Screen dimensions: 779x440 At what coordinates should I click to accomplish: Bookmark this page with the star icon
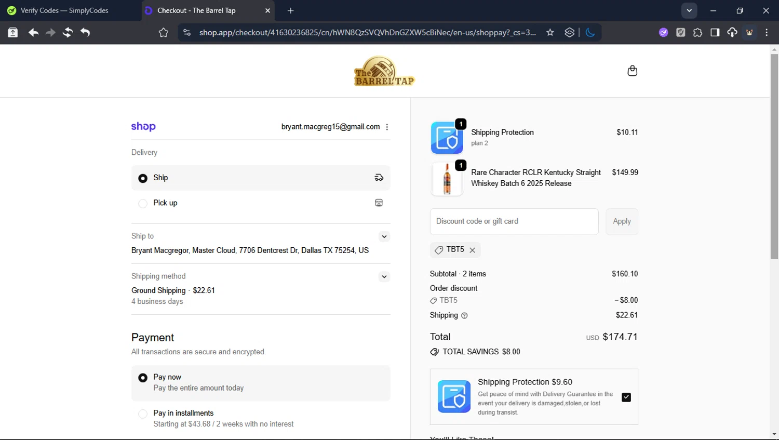(x=550, y=32)
